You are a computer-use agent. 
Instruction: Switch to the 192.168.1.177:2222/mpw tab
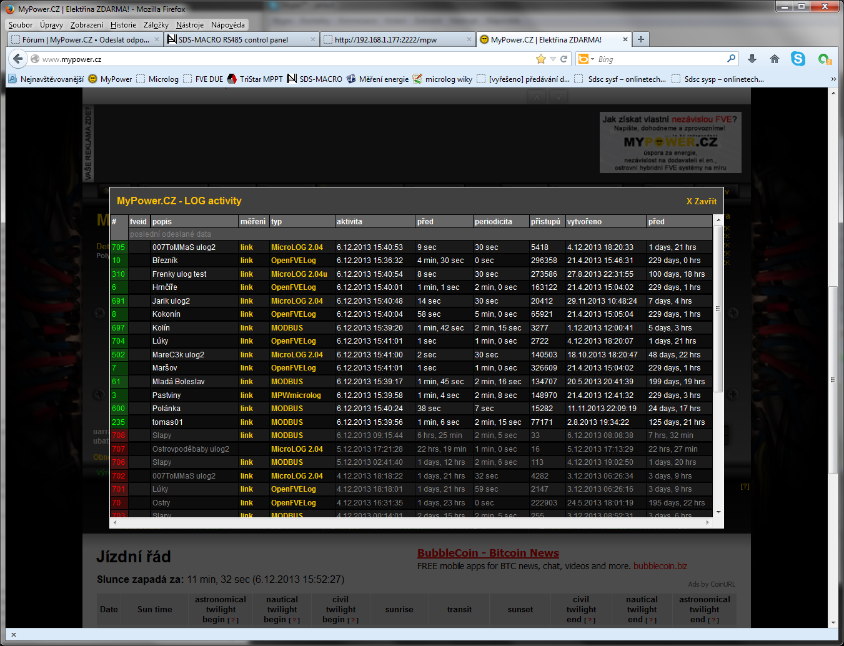point(398,39)
